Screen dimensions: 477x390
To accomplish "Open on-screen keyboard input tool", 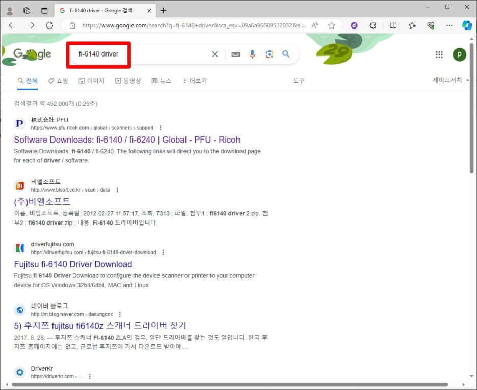I will click(x=236, y=54).
